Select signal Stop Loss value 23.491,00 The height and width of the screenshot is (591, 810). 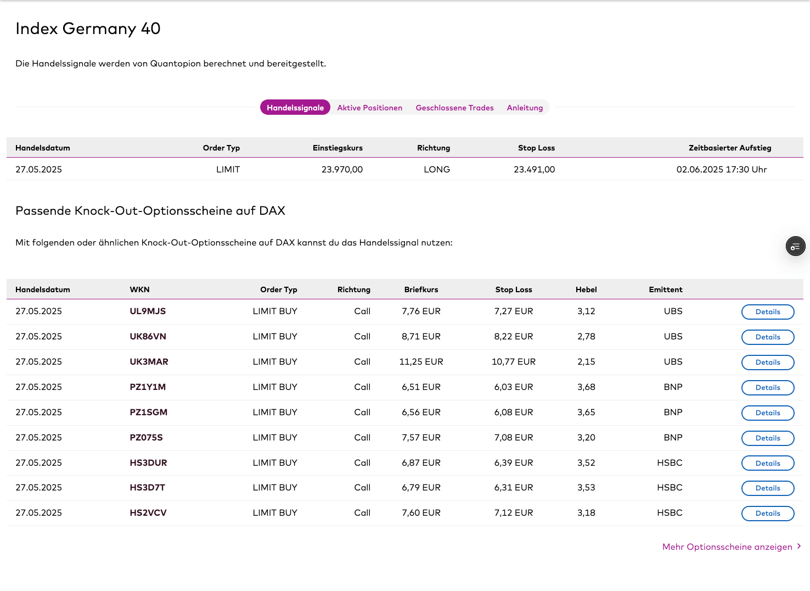click(x=534, y=169)
